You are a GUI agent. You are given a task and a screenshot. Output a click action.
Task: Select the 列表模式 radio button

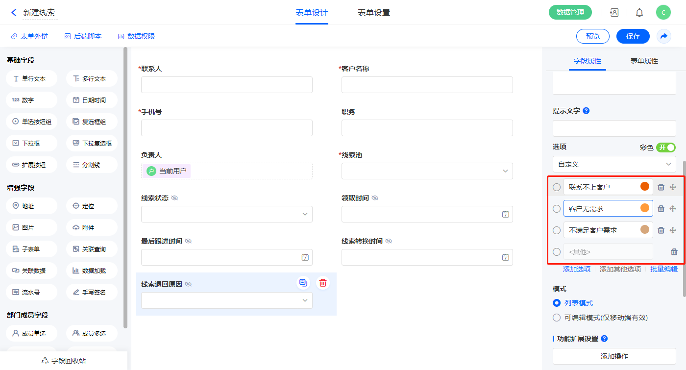tap(557, 303)
